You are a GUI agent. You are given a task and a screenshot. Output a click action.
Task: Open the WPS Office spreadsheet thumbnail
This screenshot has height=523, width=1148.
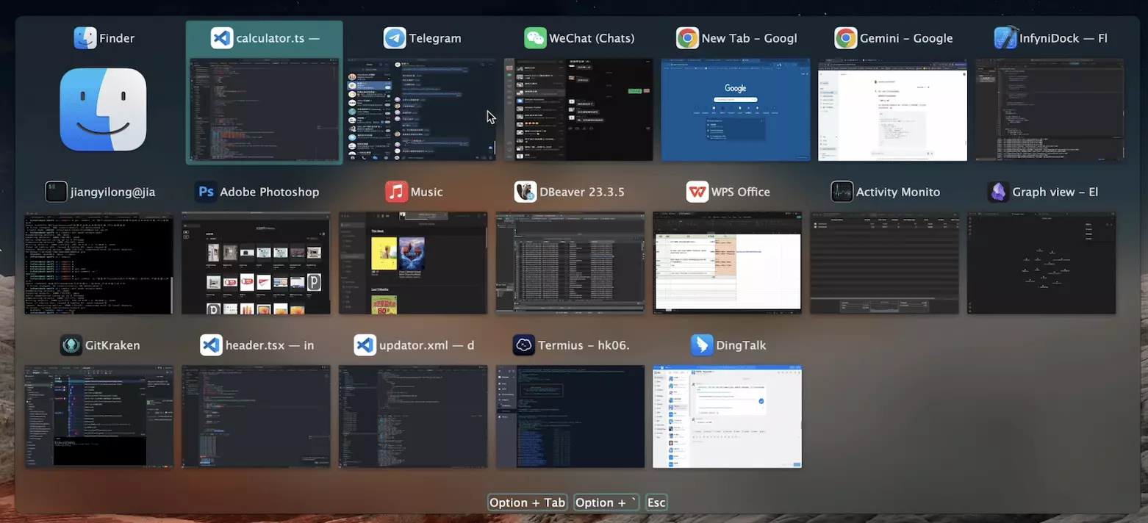728,263
